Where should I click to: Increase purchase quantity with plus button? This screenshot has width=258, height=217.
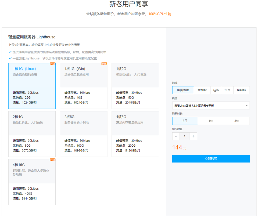click(193, 136)
